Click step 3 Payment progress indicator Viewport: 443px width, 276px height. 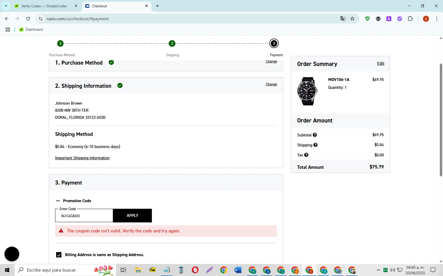pyautogui.click(x=274, y=44)
